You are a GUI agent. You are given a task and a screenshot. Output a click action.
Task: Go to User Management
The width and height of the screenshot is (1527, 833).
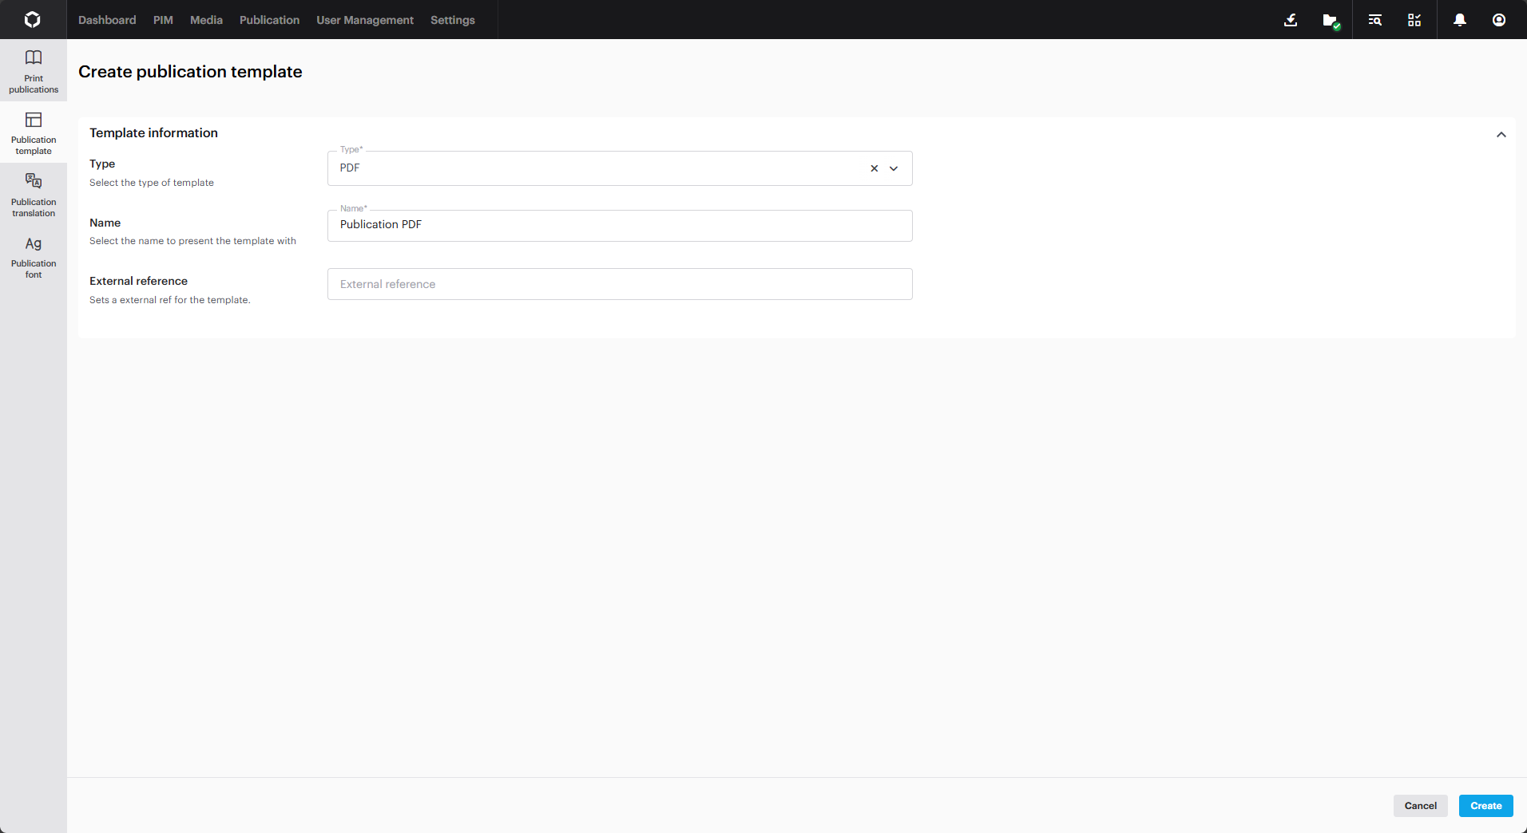click(x=364, y=20)
